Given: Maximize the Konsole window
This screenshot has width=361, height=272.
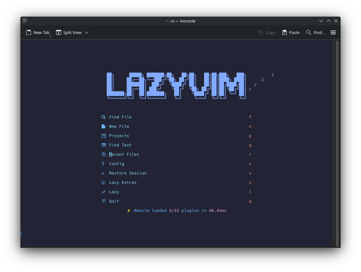Looking at the screenshot, I should [x=329, y=21].
